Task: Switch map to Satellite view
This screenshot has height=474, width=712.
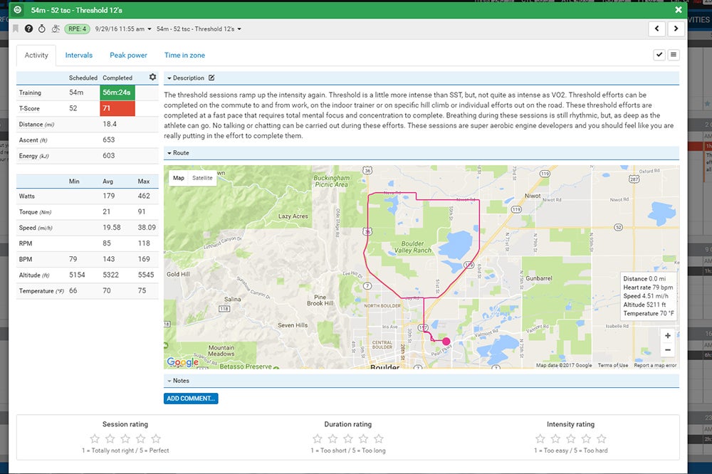Action: coord(202,178)
